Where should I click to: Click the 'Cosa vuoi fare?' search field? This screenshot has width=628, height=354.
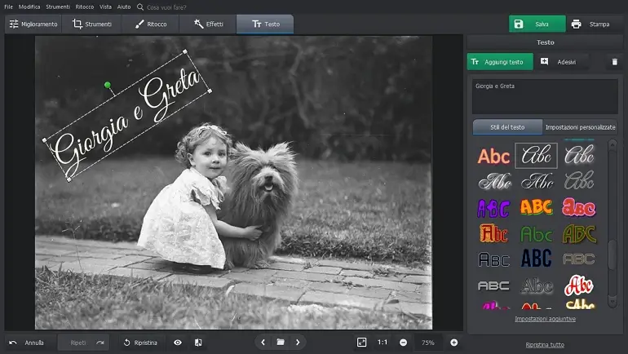pos(166,7)
